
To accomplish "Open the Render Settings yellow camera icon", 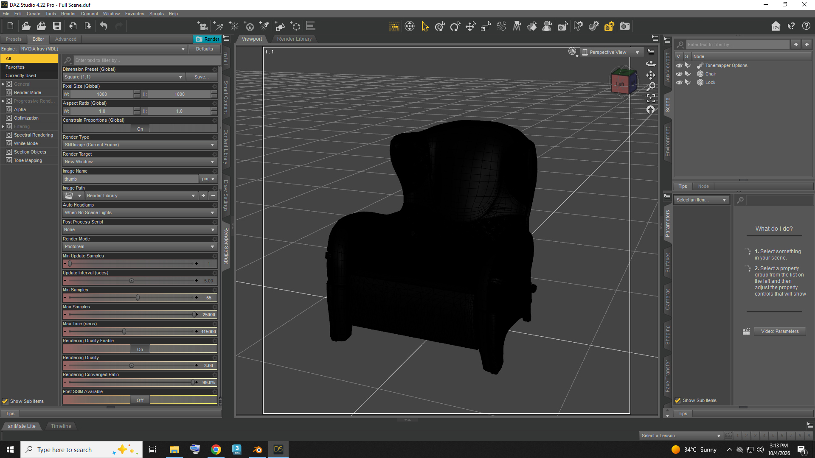I will coord(609,26).
